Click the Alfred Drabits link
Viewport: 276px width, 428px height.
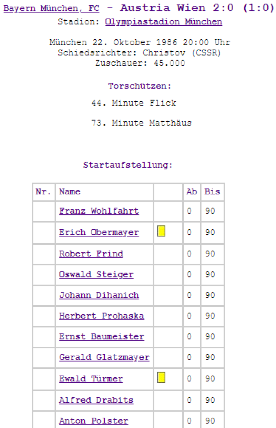[96, 400]
